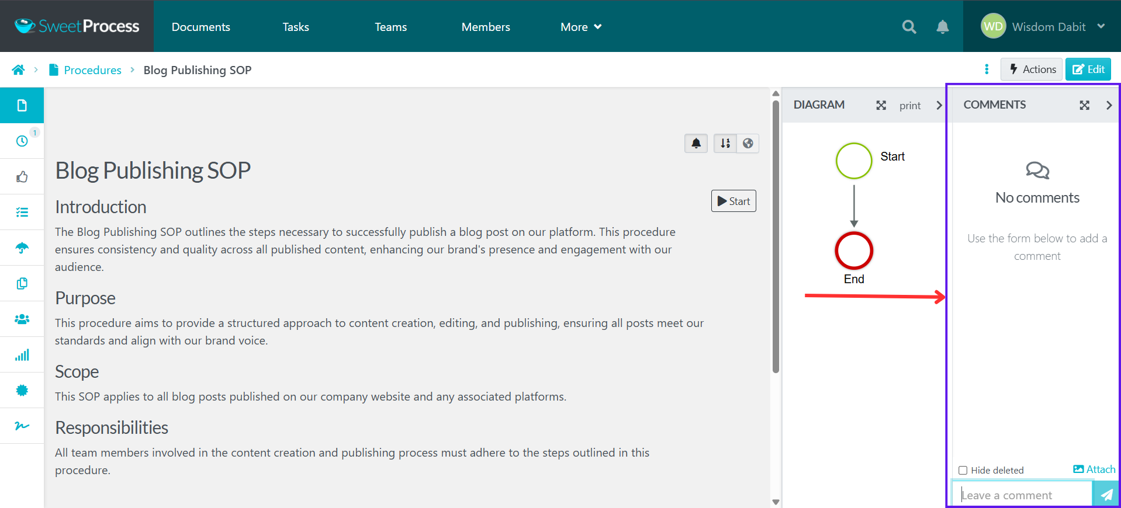Click the Leave a comment input field
The width and height of the screenshot is (1121, 508).
coord(1022,495)
